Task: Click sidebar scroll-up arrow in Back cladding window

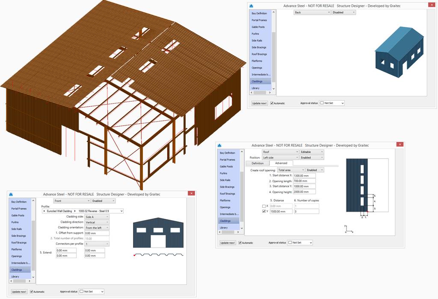Action: 273,12
